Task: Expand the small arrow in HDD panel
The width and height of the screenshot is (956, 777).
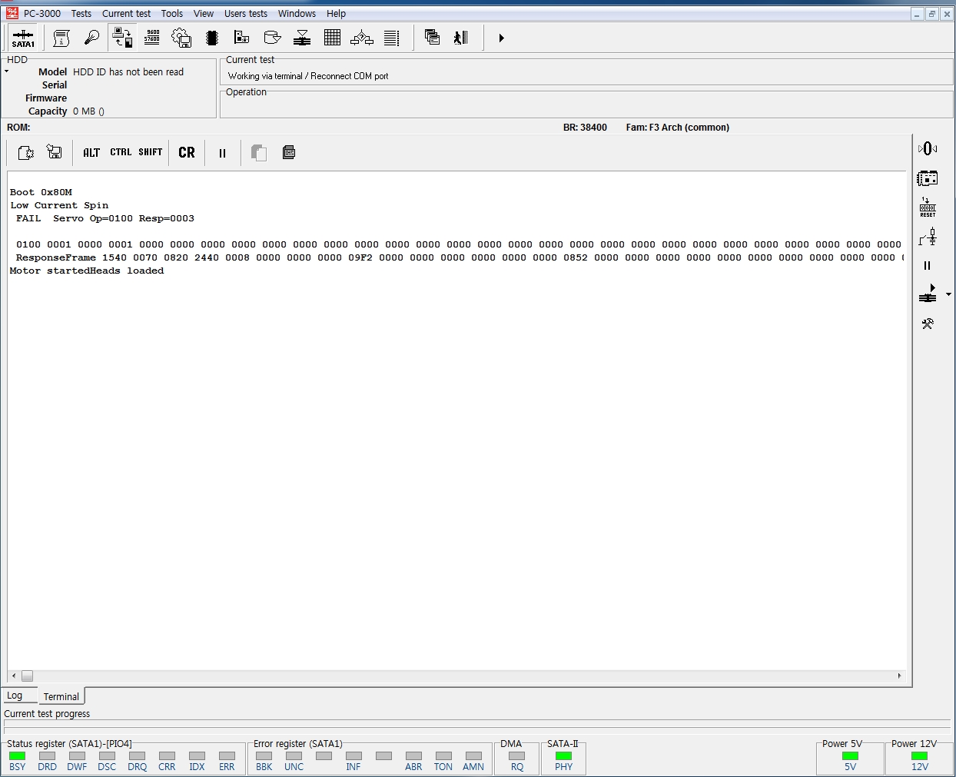Action: [6, 71]
